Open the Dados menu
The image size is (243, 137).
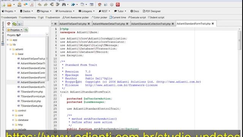coord(27,11)
